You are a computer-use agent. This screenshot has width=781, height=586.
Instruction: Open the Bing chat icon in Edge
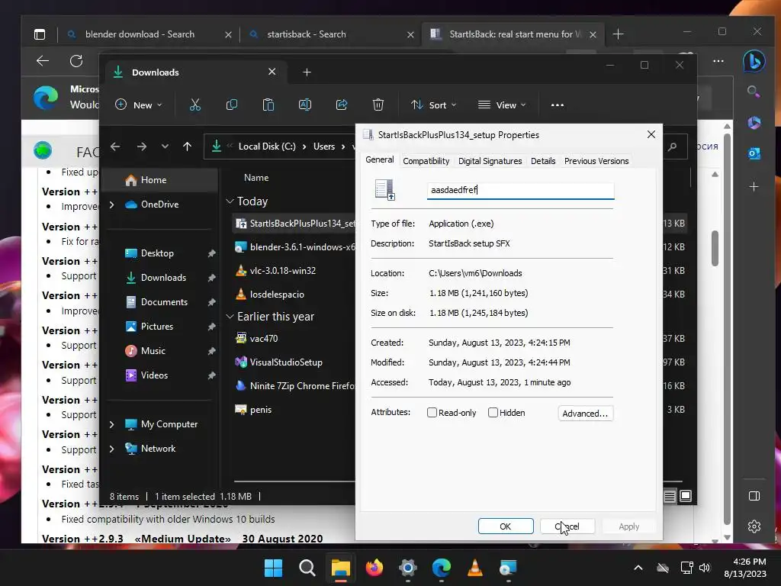pos(754,61)
